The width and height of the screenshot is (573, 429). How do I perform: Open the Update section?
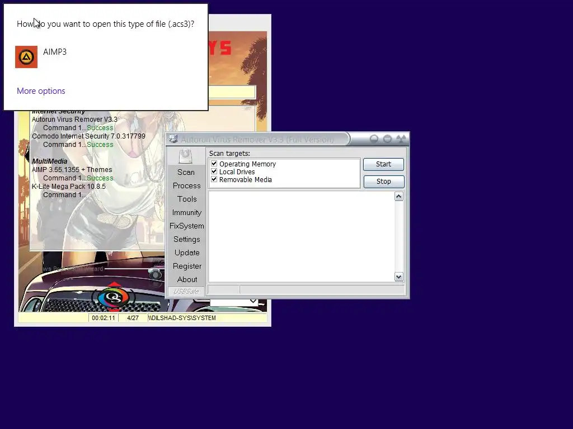click(x=187, y=252)
